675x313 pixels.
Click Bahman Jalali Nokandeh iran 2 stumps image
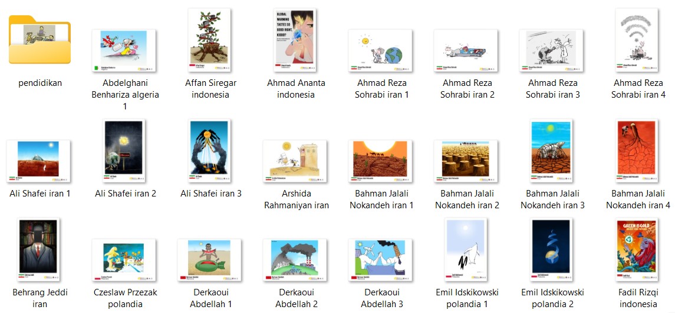click(466, 161)
